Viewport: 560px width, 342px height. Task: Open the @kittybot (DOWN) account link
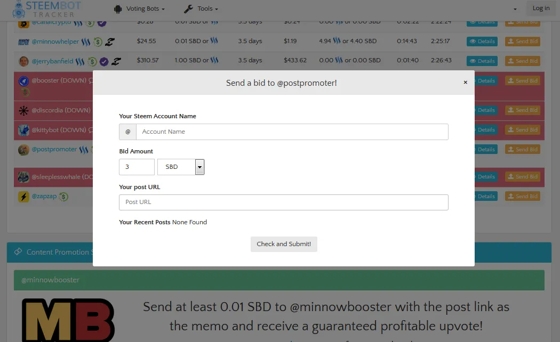click(x=59, y=130)
